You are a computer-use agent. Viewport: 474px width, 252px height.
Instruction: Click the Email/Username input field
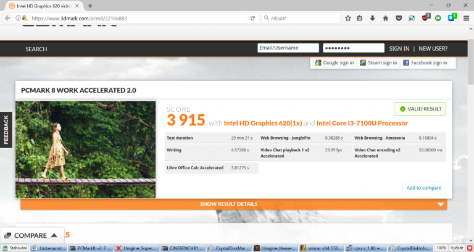coord(288,48)
